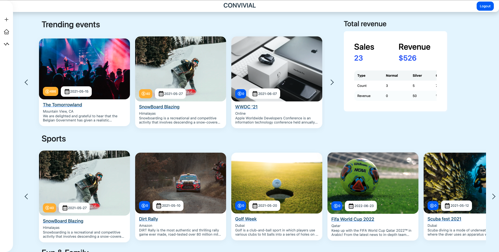The image size is (499, 252).
Task: Click the 0 price badge on Golf Week
Action: pyautogui.click(x=241, y=206)
